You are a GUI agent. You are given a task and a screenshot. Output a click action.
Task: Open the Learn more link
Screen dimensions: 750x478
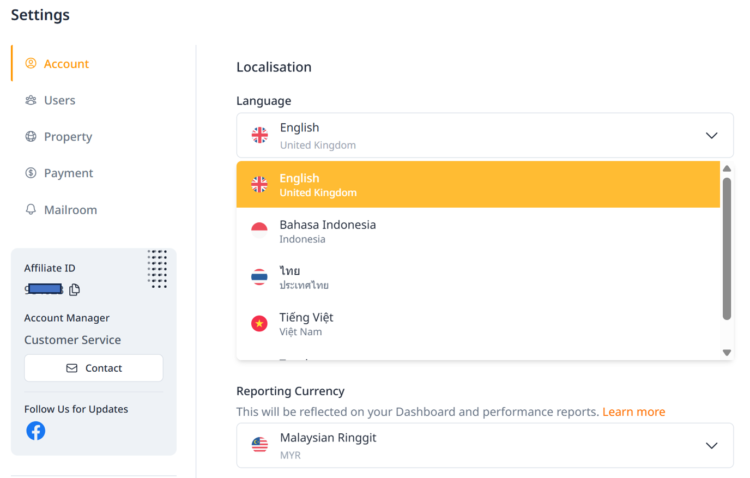[633, 412]
